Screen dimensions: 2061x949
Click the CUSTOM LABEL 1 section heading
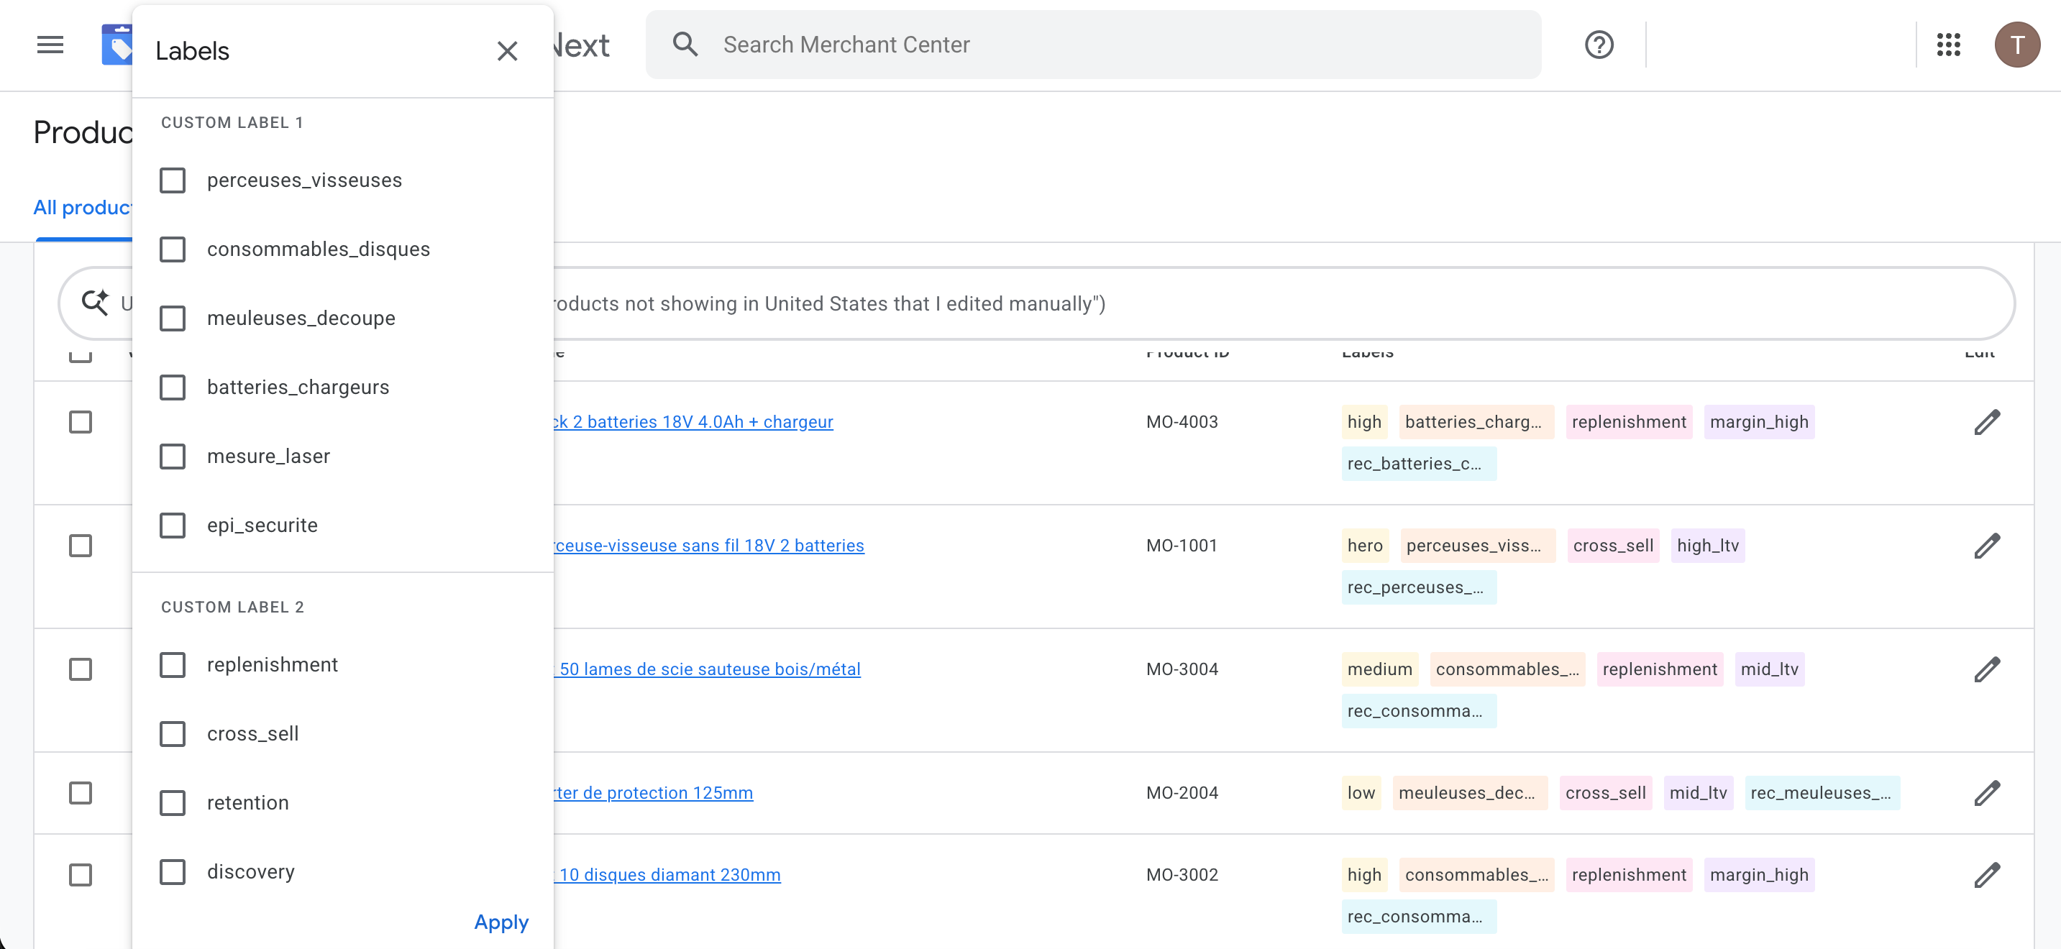coord(232,122)
